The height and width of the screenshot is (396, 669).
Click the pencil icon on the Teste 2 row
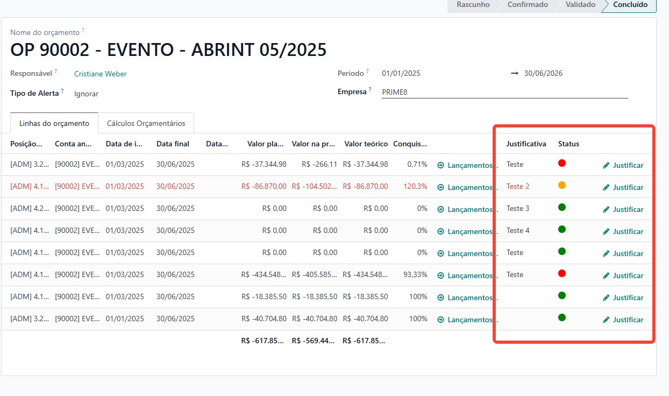tap(606, 187)
